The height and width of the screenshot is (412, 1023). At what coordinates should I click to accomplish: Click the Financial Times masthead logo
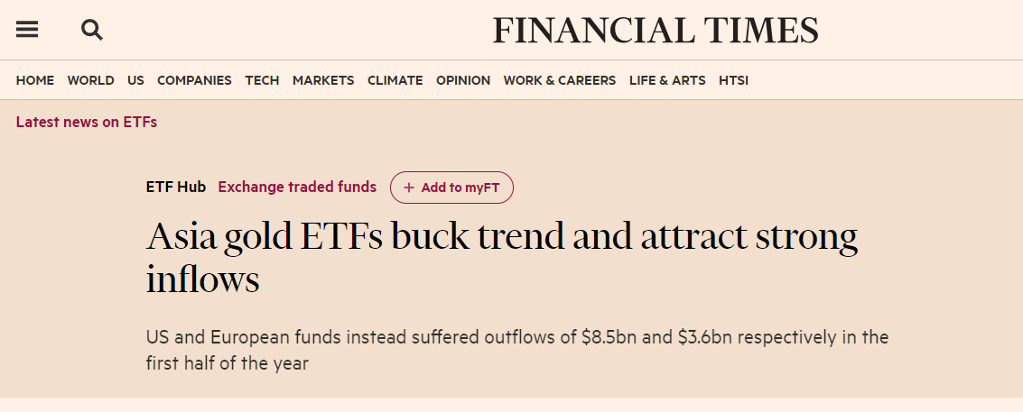click(x=656, y=31)
